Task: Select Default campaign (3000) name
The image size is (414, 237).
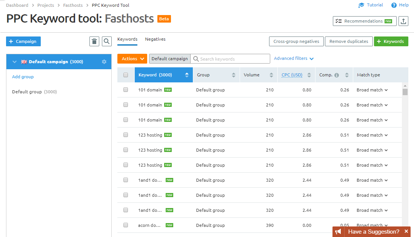Action: pos(56,62)
